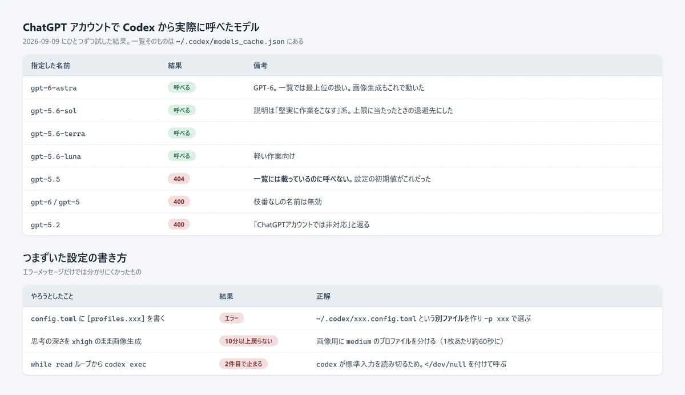
Task: Click the 呼べる badge in gpt-5.6-sol row
Action: (182, 110)
